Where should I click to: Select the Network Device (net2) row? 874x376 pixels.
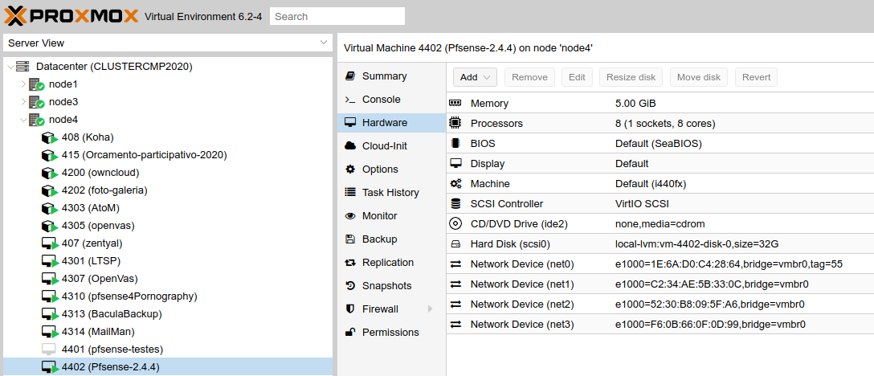coord(660,304)
